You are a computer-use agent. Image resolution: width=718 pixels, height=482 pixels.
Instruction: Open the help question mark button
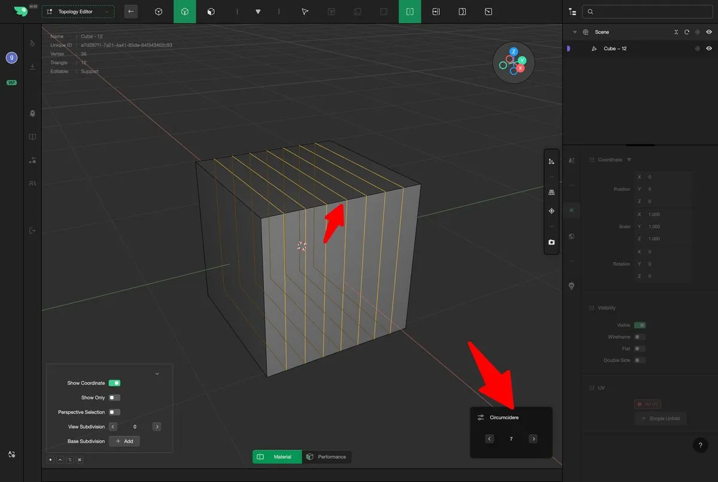pos(700,445)
